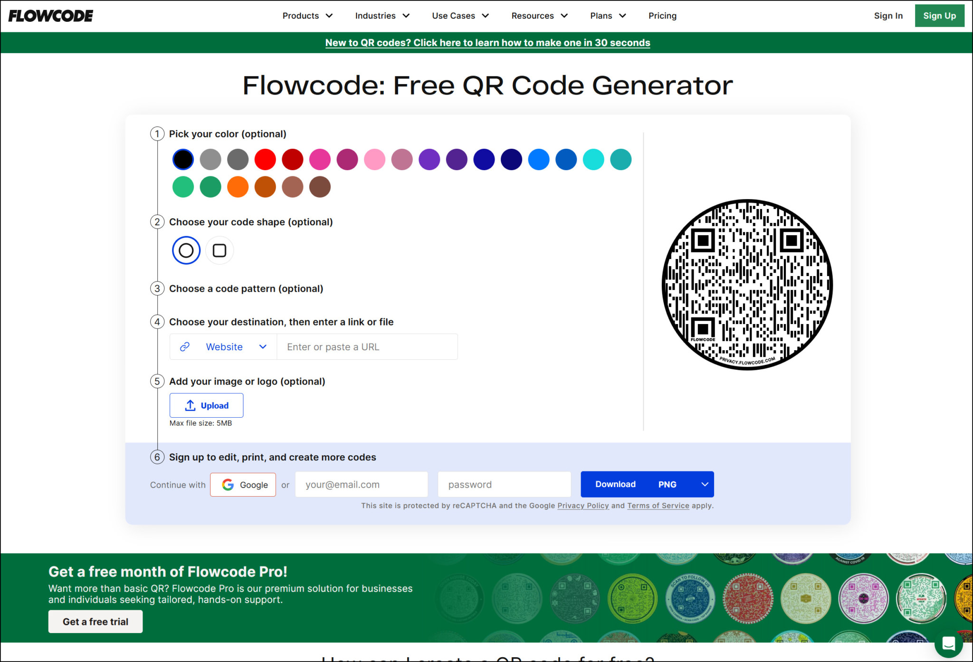Click the 'Enter or paste a URL' field
Viewport: 973px width, 662px height.
pos(367,347)
